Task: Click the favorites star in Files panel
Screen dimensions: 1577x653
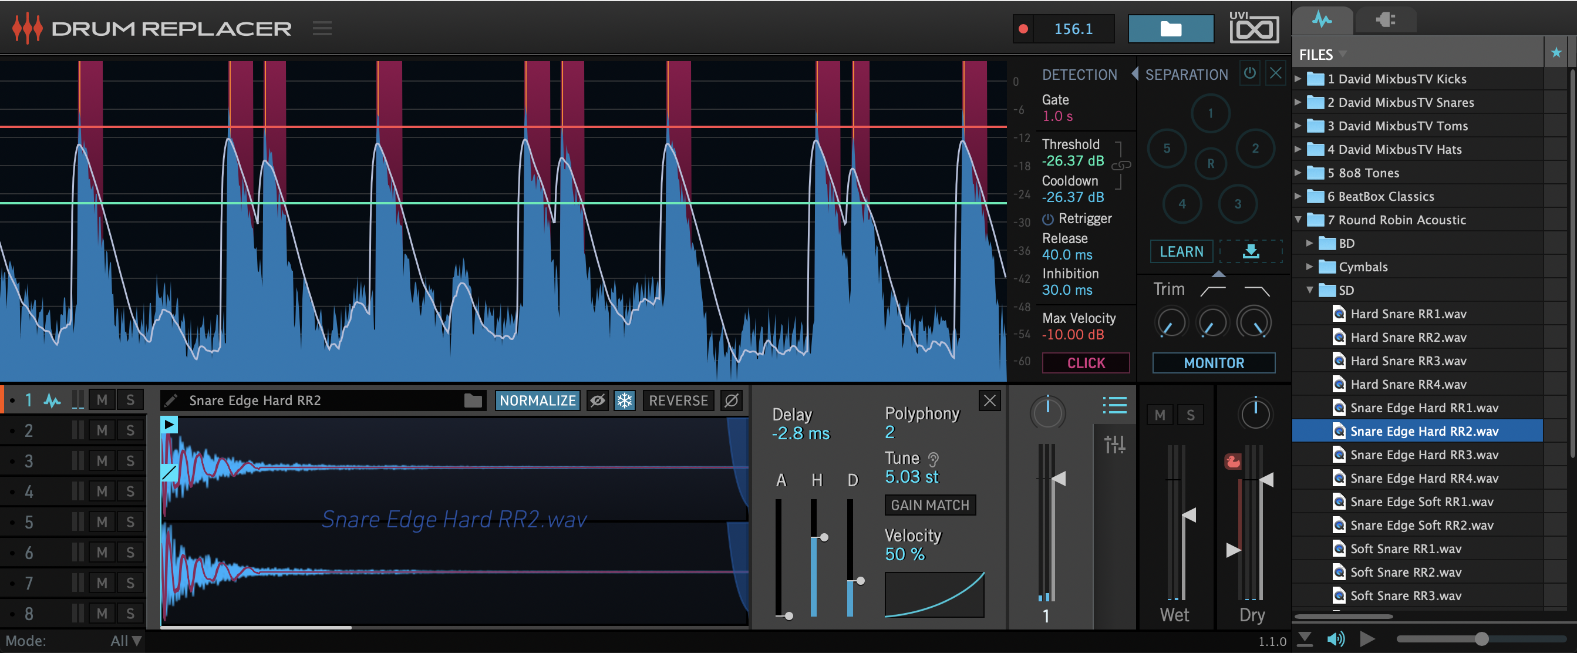Action: pos(1556,53)
